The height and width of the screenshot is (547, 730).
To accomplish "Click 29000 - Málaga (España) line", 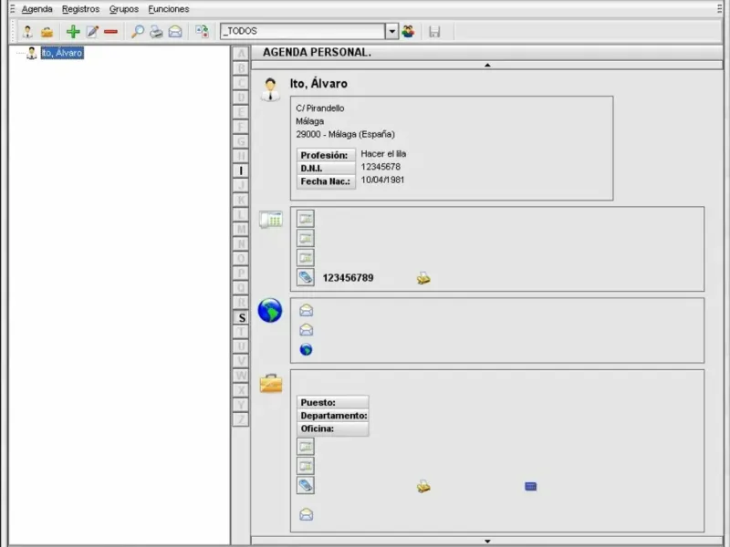I will pyautogui.click(x=346, y=134).
